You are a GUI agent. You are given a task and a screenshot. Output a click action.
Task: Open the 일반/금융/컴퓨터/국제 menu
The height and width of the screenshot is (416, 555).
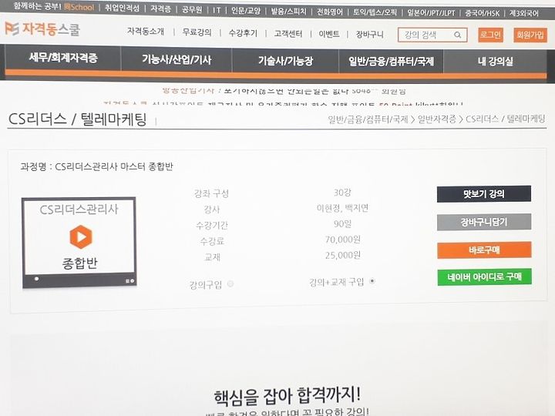point(391,62)
